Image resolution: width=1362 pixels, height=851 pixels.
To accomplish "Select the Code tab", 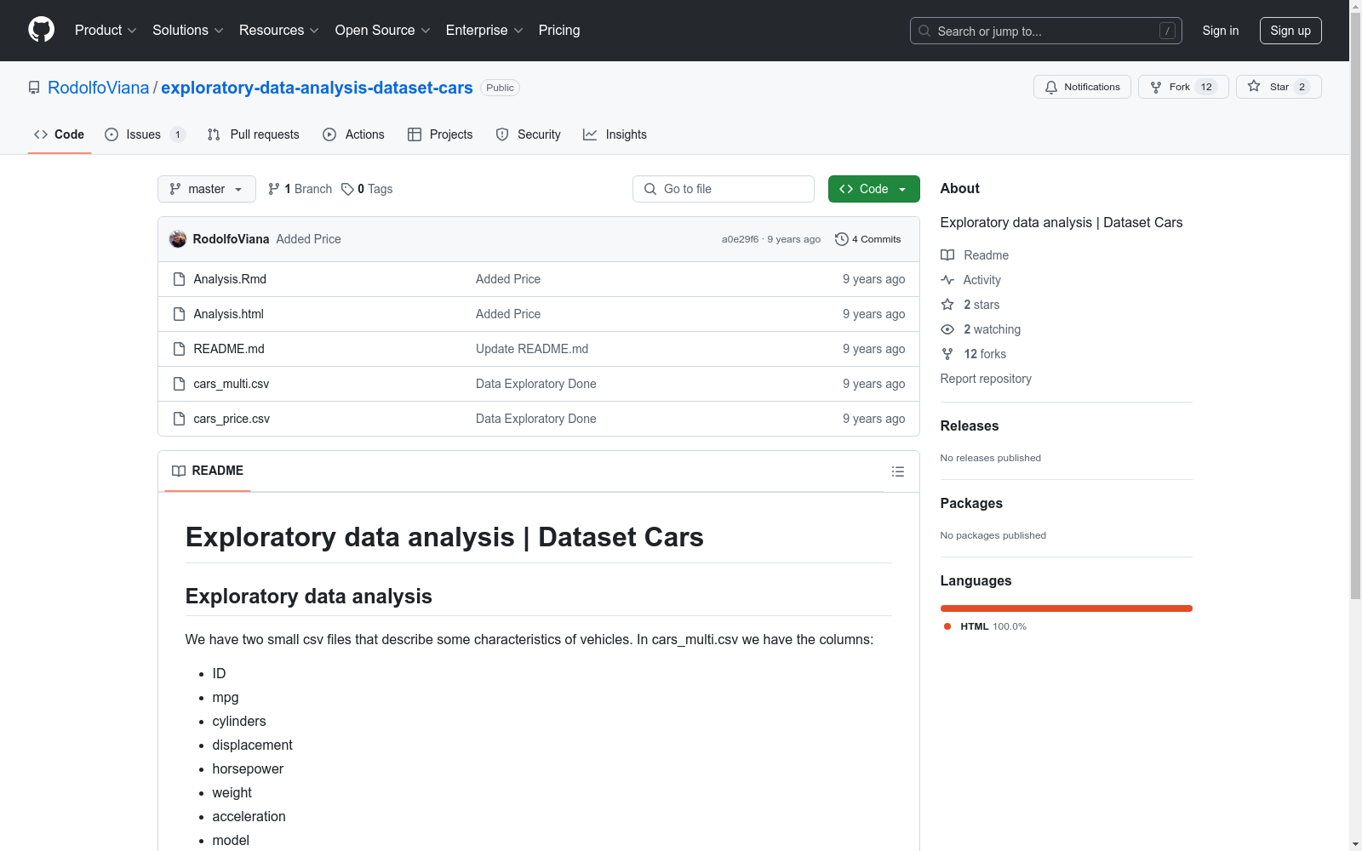I will coord(59,134).
